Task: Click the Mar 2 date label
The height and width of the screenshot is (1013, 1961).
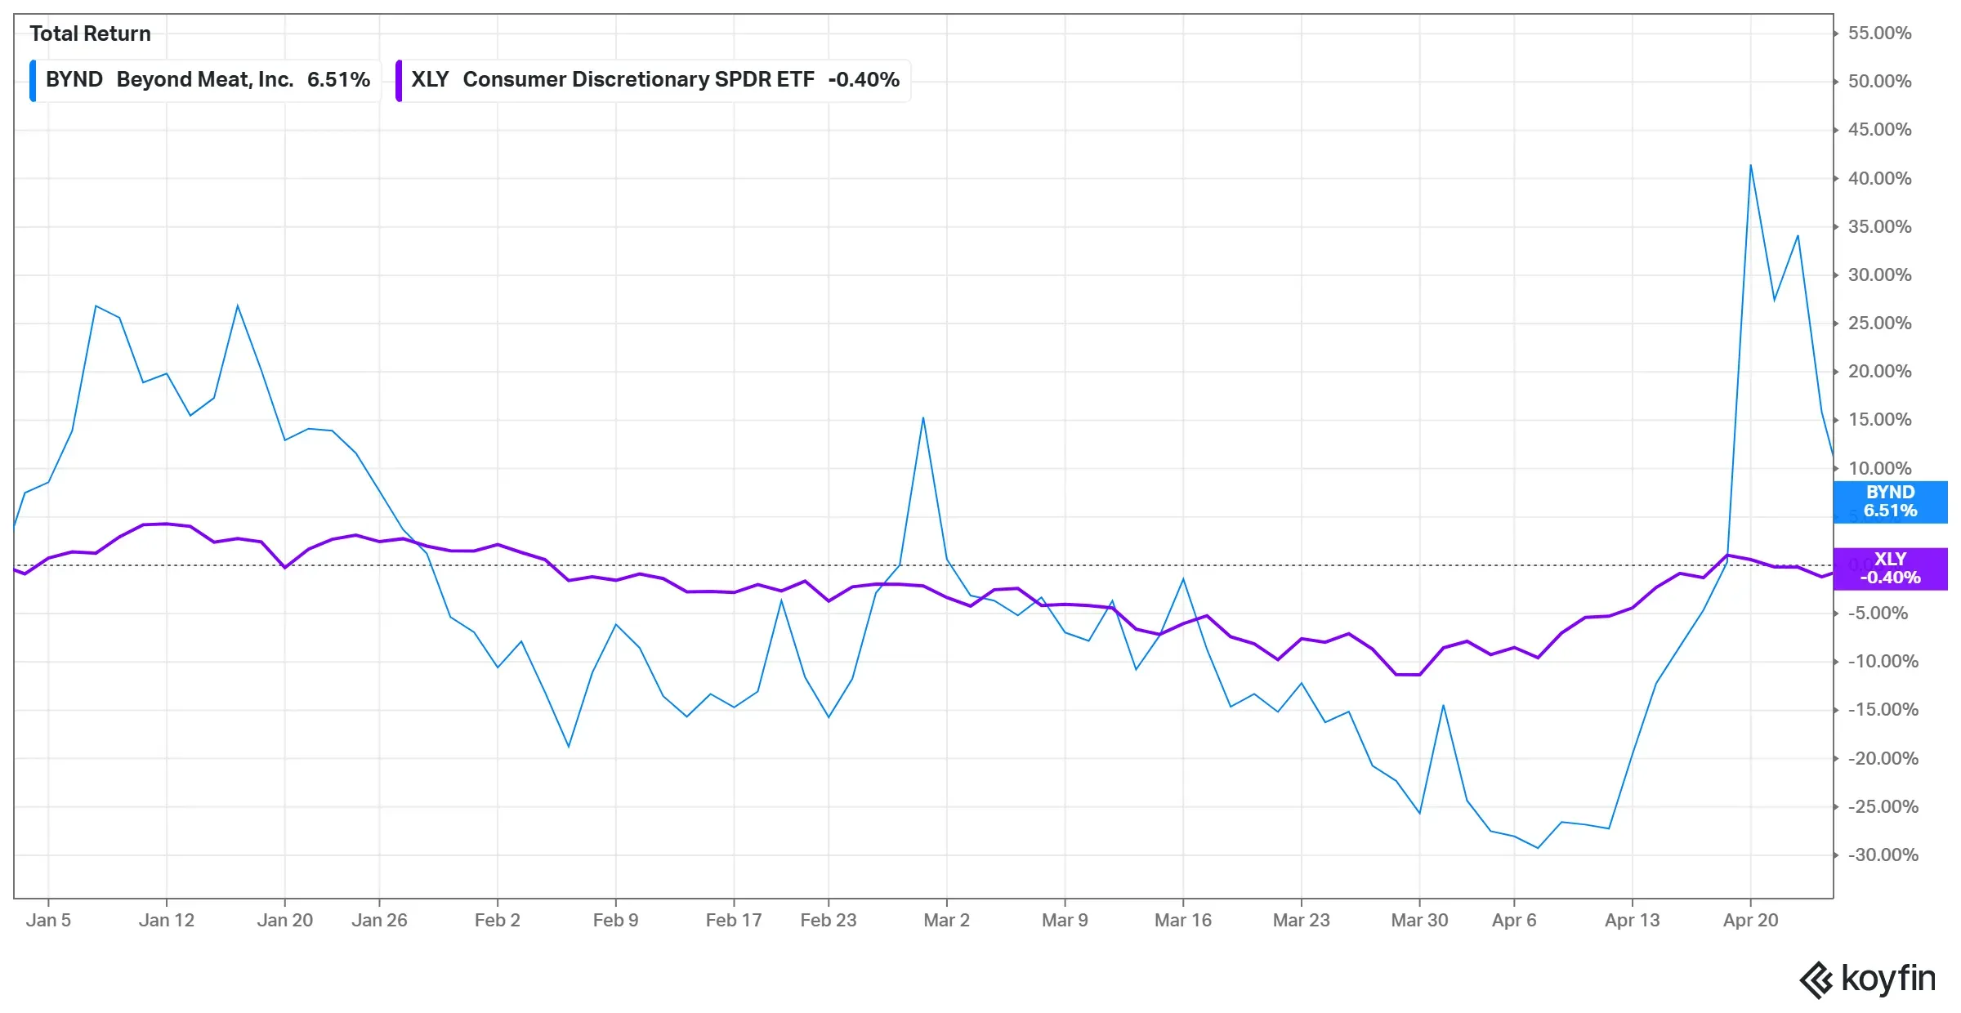Action: (x=947, y=920)
